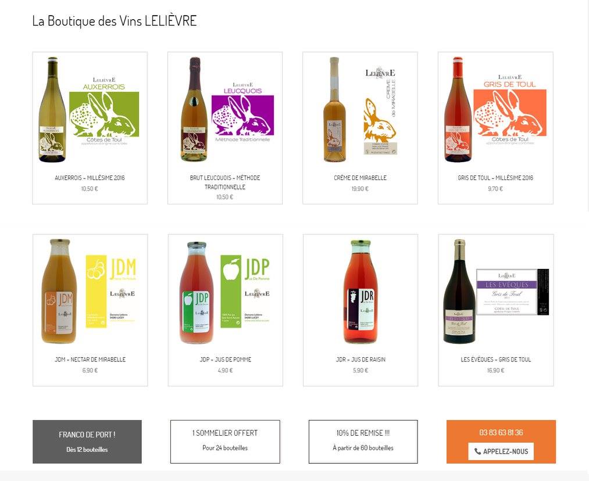Click the Appelez-nous phone button
Image resolution: width=589 pixels, height=481 pixels.
coord(501,451)
